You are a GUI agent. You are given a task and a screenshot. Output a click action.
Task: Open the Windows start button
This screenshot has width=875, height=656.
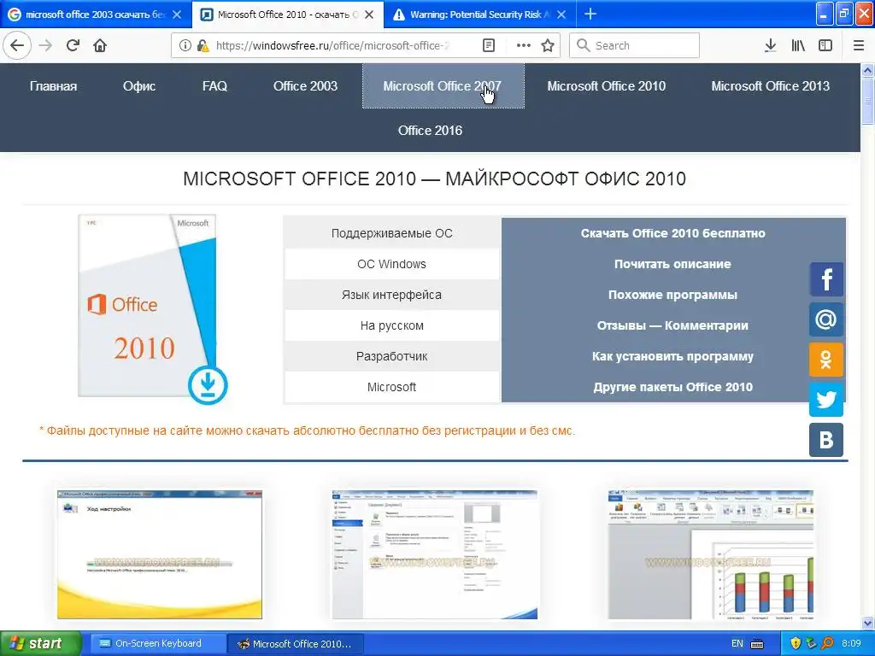[40, 643]
